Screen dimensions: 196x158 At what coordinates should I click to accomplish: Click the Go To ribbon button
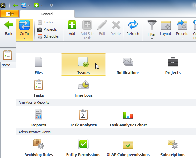pos(24,30)
